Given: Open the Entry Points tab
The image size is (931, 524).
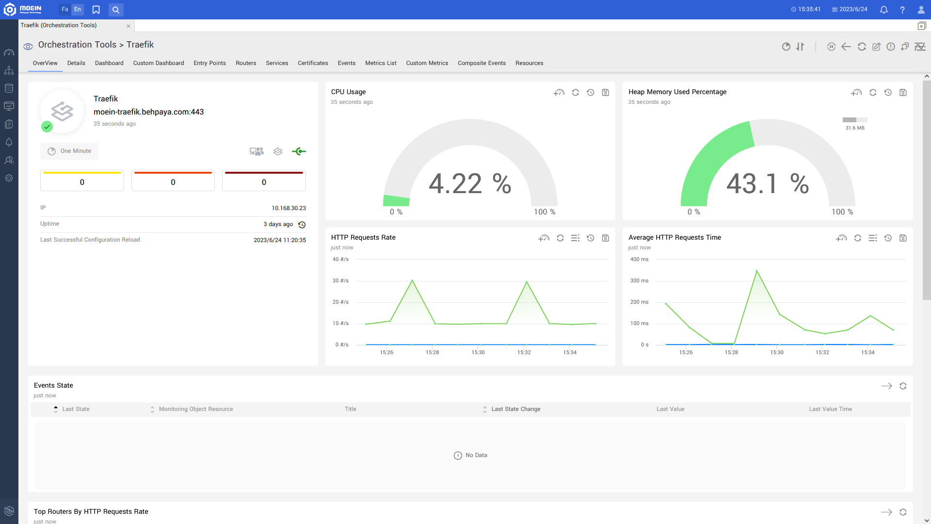Looking at the screenshot, I should 209,63.
